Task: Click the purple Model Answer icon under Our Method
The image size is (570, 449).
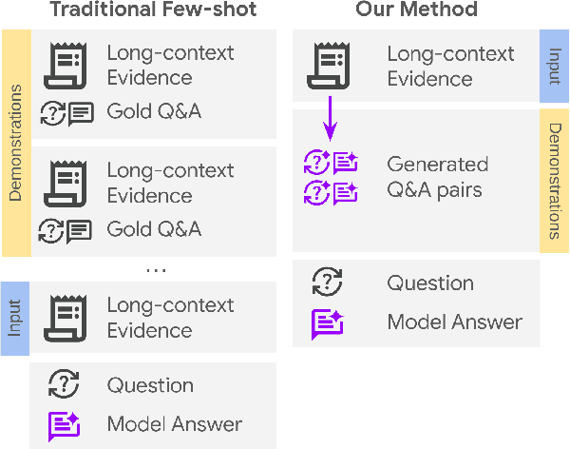Action: pos(327,322)
